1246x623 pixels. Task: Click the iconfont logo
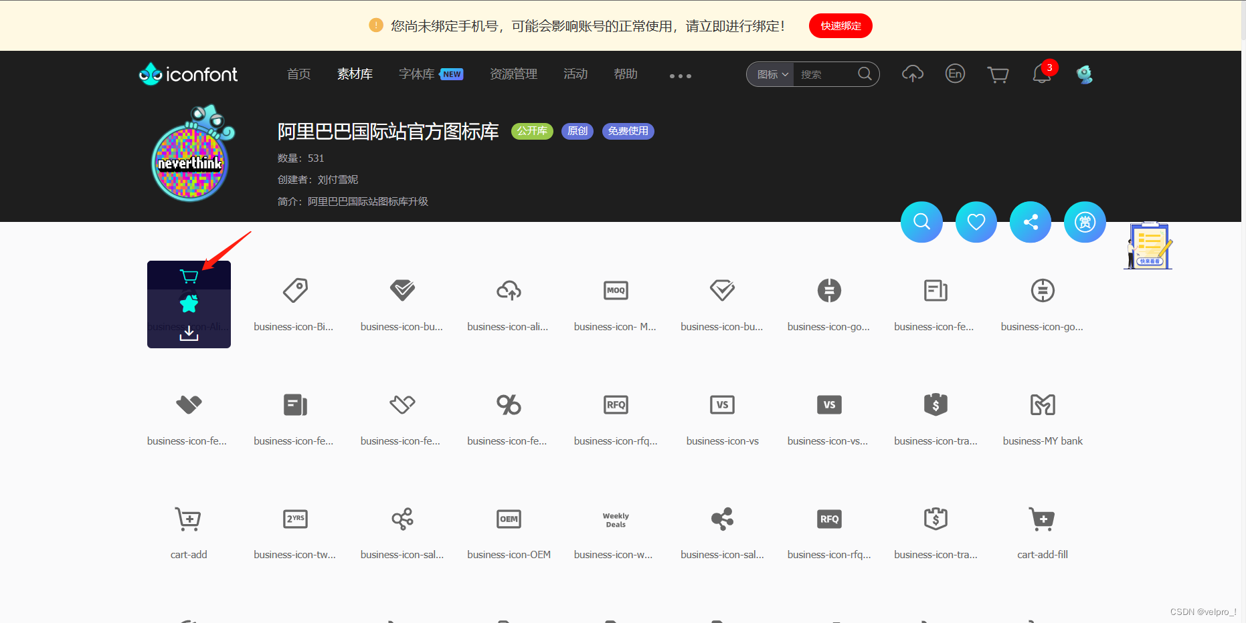pos(188,74)
